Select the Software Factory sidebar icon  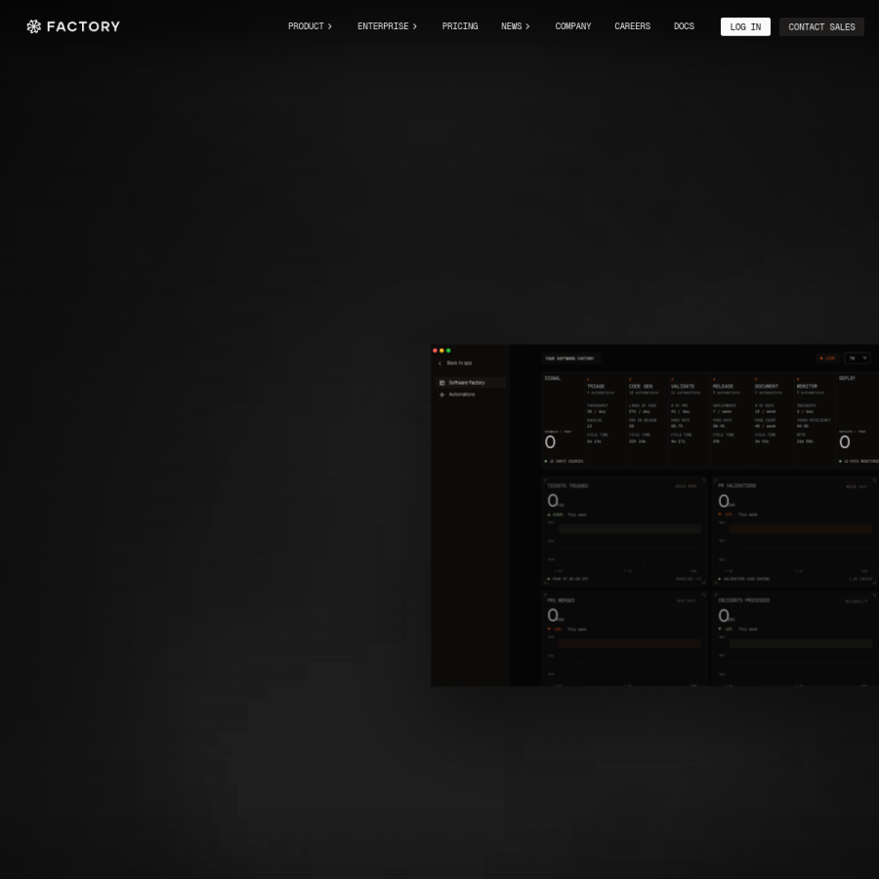(441, 383)
